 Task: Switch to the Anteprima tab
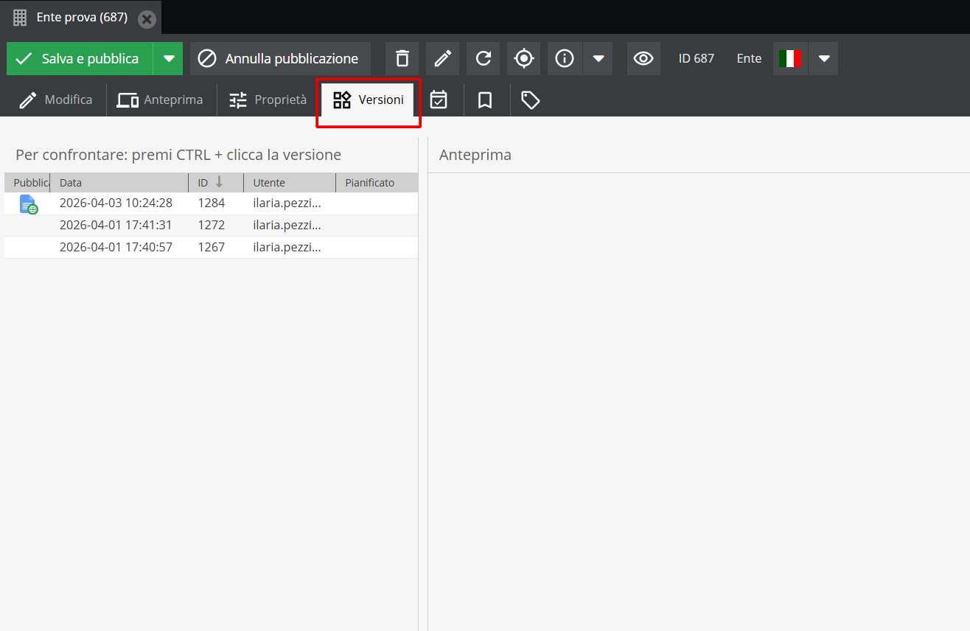tap(161, 100)
